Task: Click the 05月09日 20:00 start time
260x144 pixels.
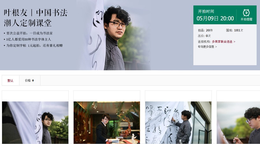Action: [x=215, y=18]
